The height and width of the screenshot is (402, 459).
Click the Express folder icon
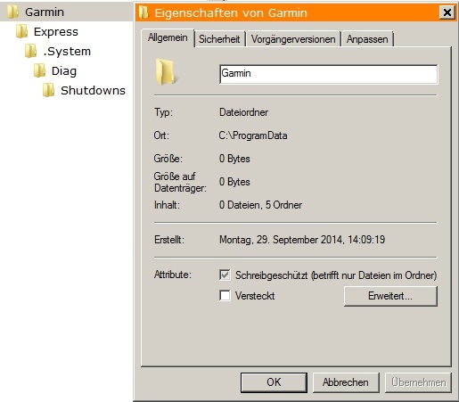click(21, 31)
